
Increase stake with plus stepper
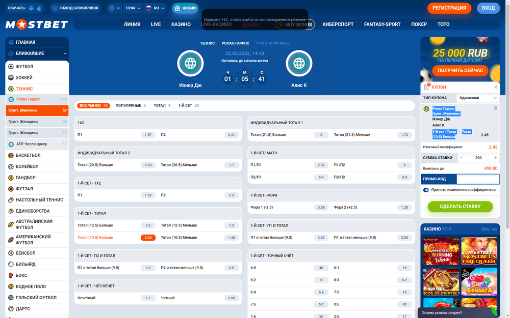496,158
